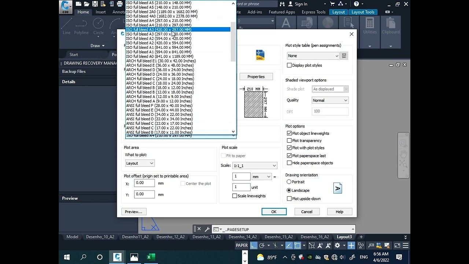
Task: Enable Display plot styles checkbox
Action: (x=289, y=65)
